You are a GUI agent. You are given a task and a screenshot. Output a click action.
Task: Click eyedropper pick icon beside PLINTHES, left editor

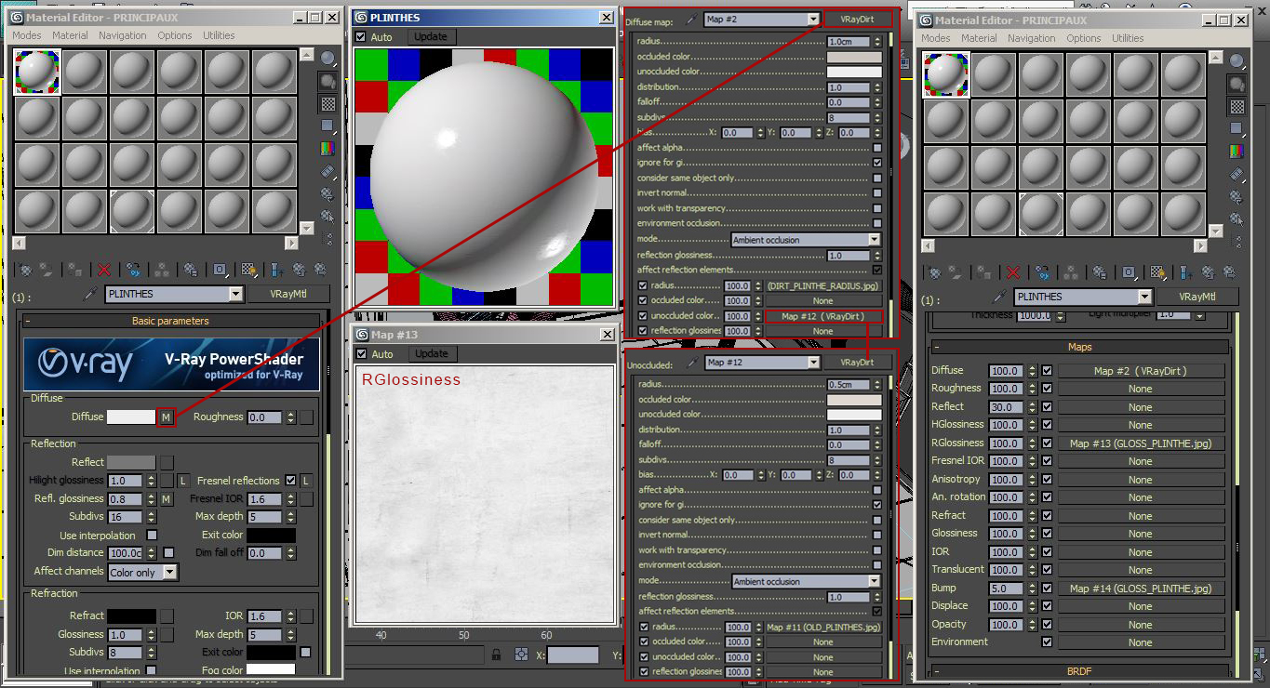[x=91, y=294]
